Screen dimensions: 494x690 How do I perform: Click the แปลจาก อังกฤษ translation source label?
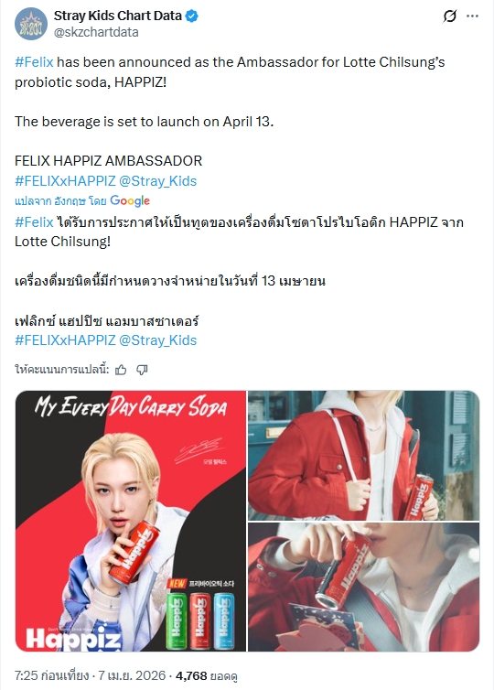(60, 201)
